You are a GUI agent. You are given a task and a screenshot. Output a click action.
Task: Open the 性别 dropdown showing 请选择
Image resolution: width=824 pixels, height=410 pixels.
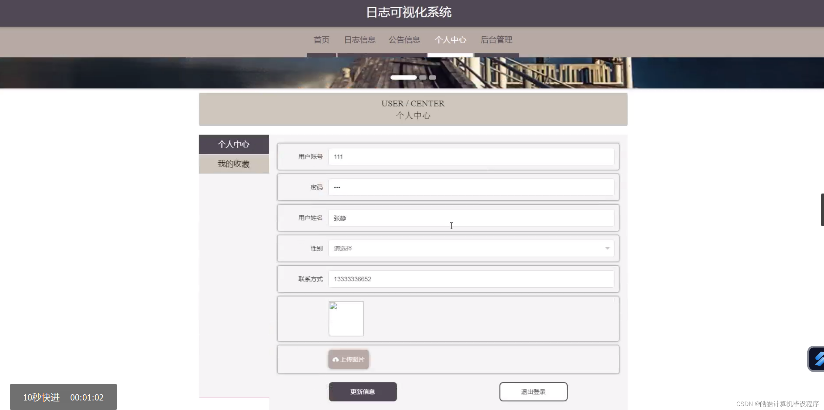469,248
